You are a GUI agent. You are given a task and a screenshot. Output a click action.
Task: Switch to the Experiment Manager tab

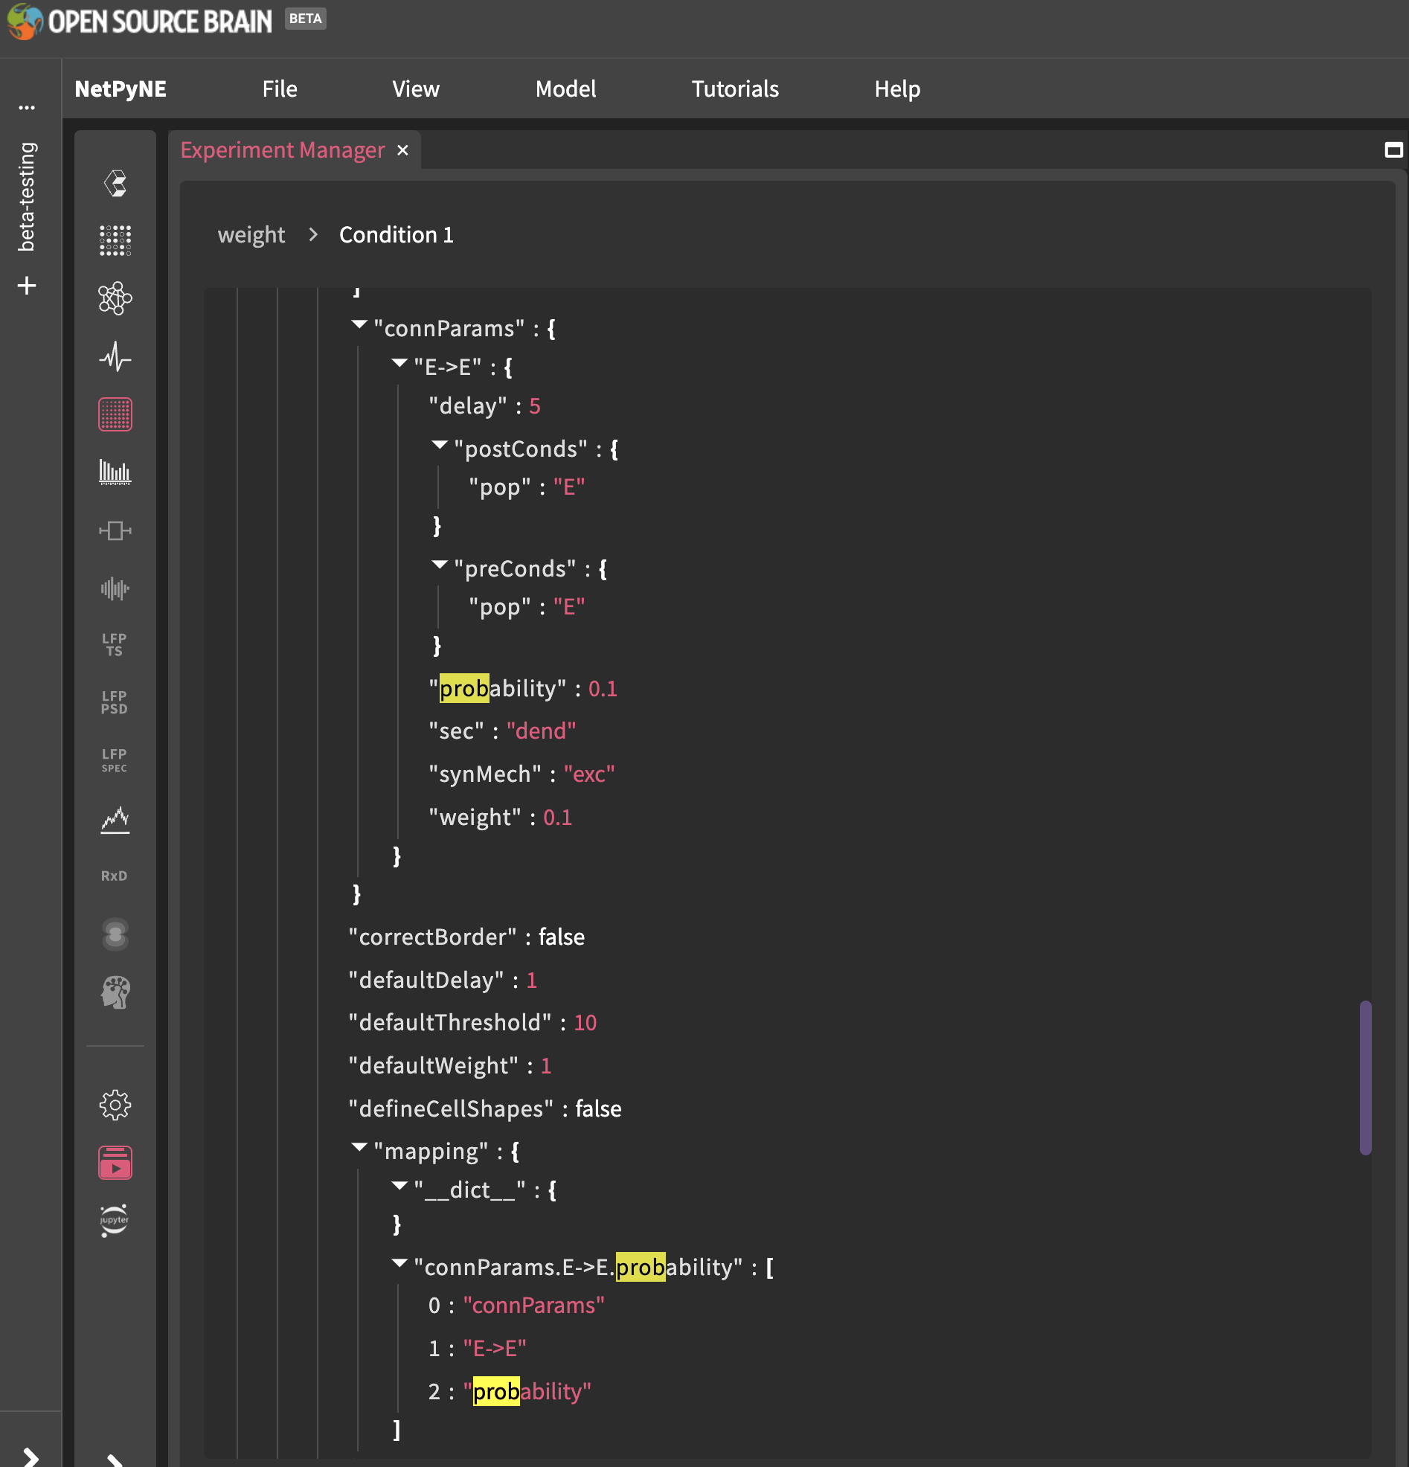click(x=282, y=150)
